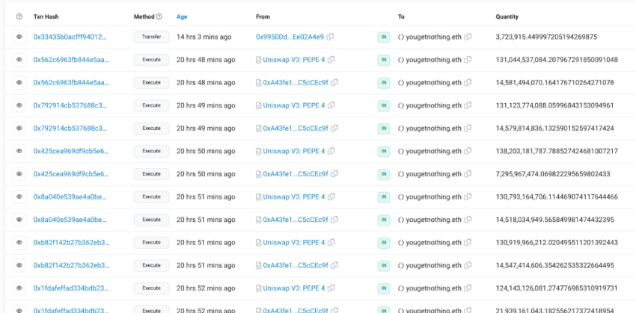Click the IN badge in the Transfer row

(383, 37)
